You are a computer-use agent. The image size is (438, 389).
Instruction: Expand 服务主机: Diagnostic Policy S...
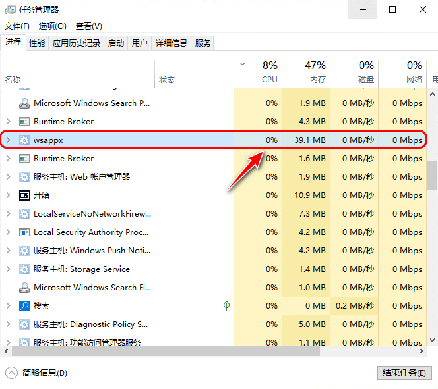pos(9,324)
